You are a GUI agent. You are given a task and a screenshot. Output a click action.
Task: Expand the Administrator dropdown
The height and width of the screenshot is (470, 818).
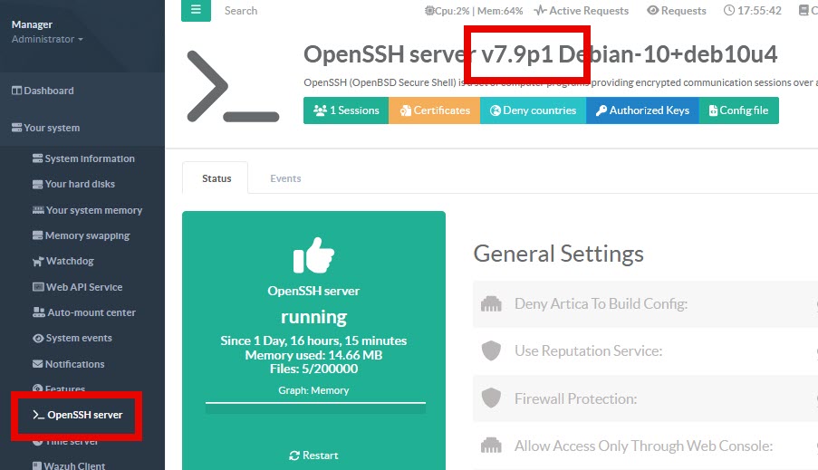(x=47, y=39)
